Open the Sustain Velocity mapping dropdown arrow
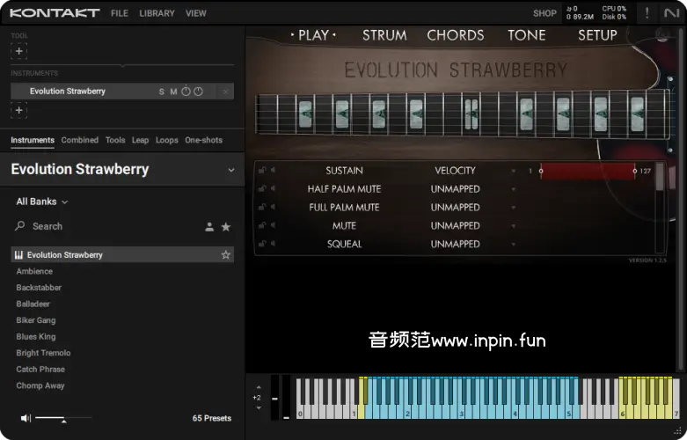The height and width of the screenshot is (440, 687). 514,171
